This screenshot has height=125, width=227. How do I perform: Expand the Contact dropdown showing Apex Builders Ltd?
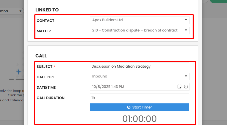[140, 20]
